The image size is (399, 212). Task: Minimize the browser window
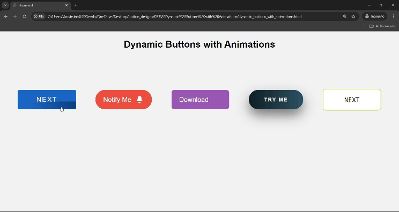(369, 5)
